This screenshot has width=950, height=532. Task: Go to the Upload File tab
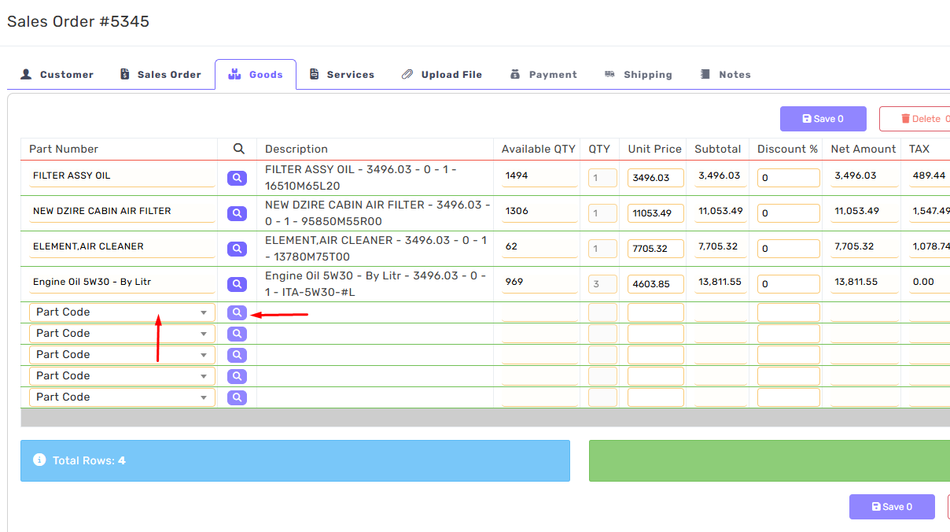tap(441, 75)
